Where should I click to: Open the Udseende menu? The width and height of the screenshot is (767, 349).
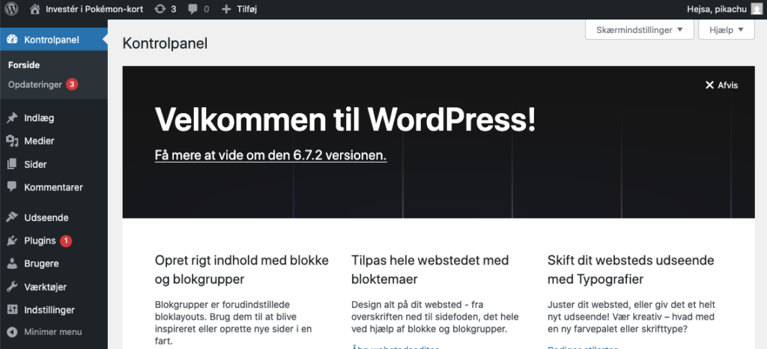point(54,217)
